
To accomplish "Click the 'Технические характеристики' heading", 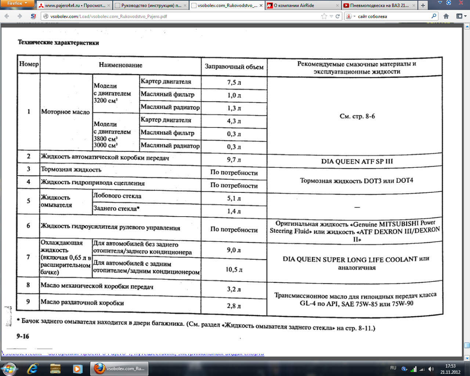I will [58, 43].
